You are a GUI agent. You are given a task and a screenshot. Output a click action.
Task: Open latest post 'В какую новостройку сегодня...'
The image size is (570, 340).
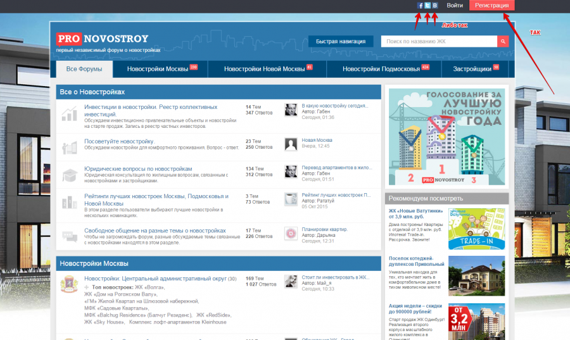point(335,106)
